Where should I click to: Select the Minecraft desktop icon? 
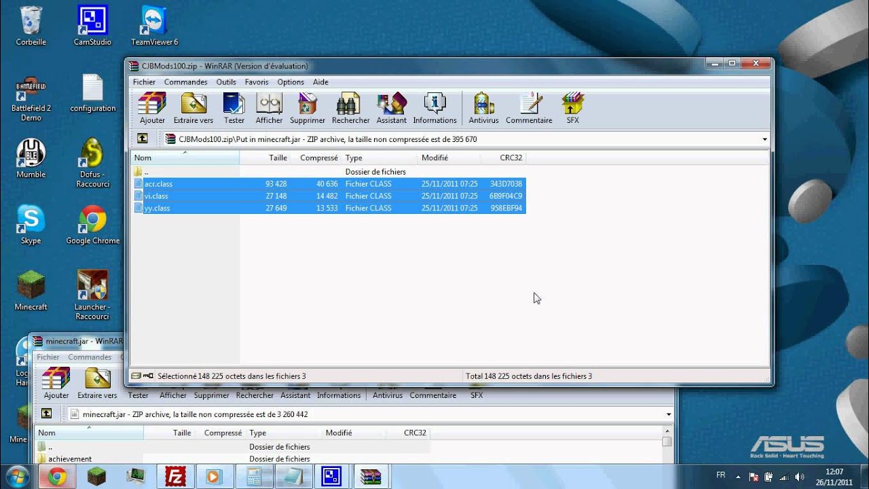pos(31,291)
